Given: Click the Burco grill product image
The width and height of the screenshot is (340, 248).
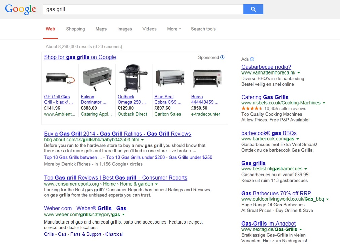Looking at the screenshot, I should tap(207, 78).
